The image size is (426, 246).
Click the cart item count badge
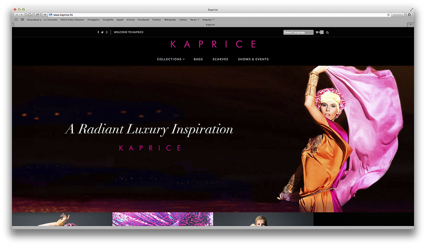point(322,32)
